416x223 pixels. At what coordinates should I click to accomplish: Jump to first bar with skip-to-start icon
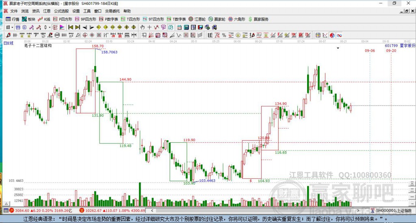point(71,27)
